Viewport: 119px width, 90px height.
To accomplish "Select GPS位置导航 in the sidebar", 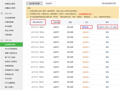I will tap(10, 83).
